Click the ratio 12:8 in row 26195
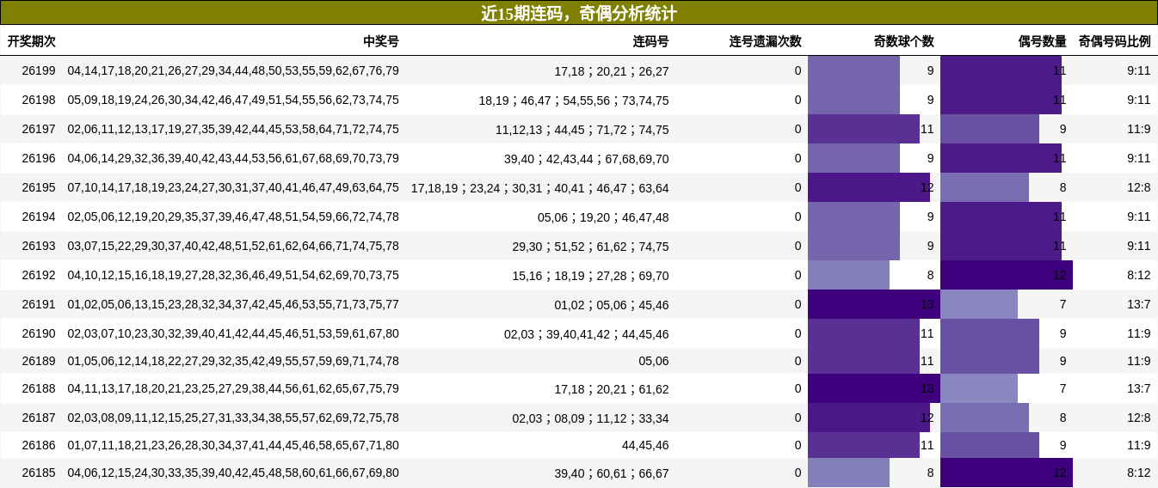The image size is (1158, 488). pos(1139,187)
